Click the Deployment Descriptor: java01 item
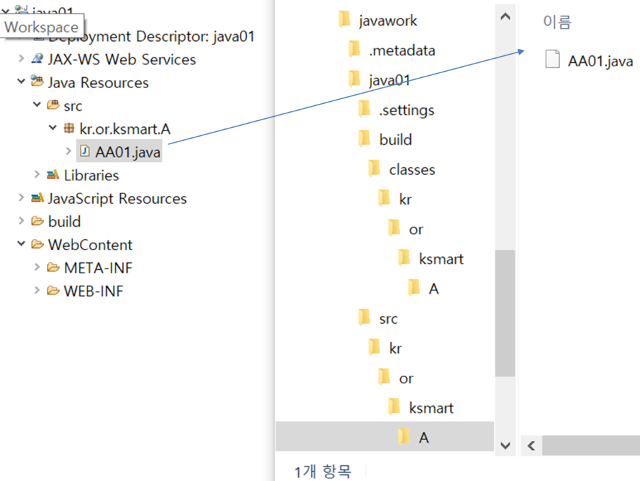 pos(151,36)
